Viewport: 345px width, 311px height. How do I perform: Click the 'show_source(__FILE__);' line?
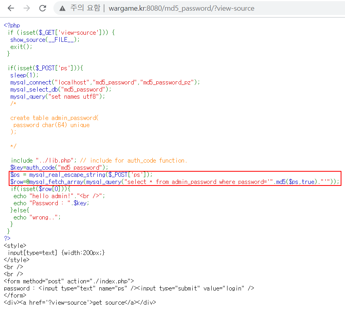45,40
